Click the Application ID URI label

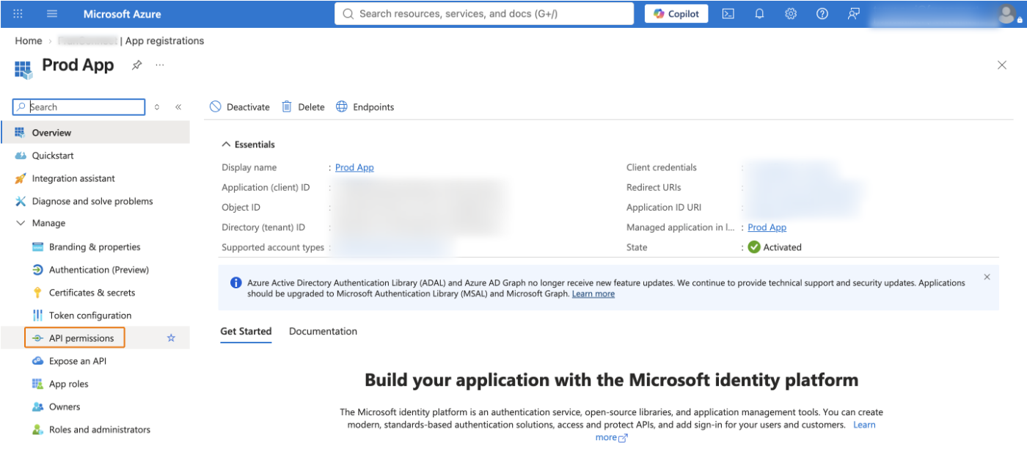click(x=664, y=208)
